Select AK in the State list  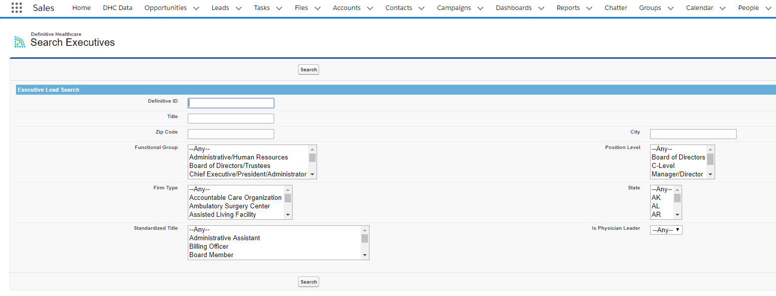pos(657,197)
